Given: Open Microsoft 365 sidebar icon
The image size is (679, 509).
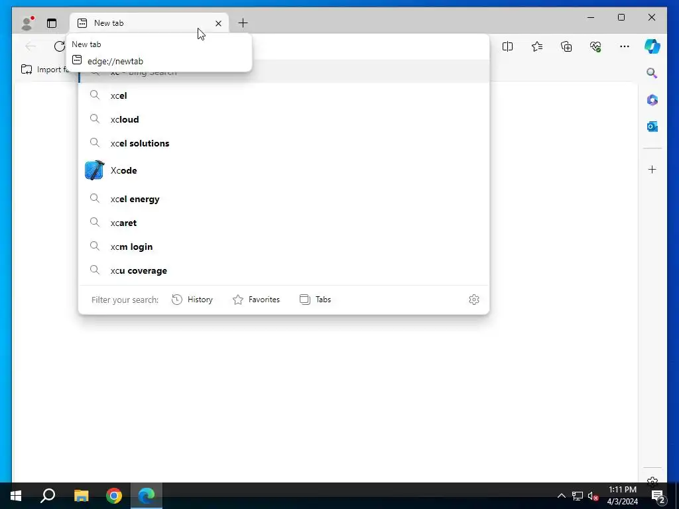Looking at the screenshot, I should click(652, 100).
